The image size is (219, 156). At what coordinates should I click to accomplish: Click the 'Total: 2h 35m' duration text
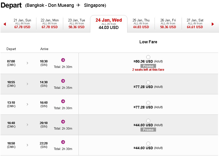(63, 88)
